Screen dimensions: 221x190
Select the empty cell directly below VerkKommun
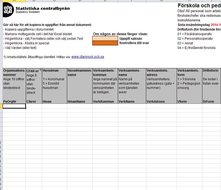[105, 106]
